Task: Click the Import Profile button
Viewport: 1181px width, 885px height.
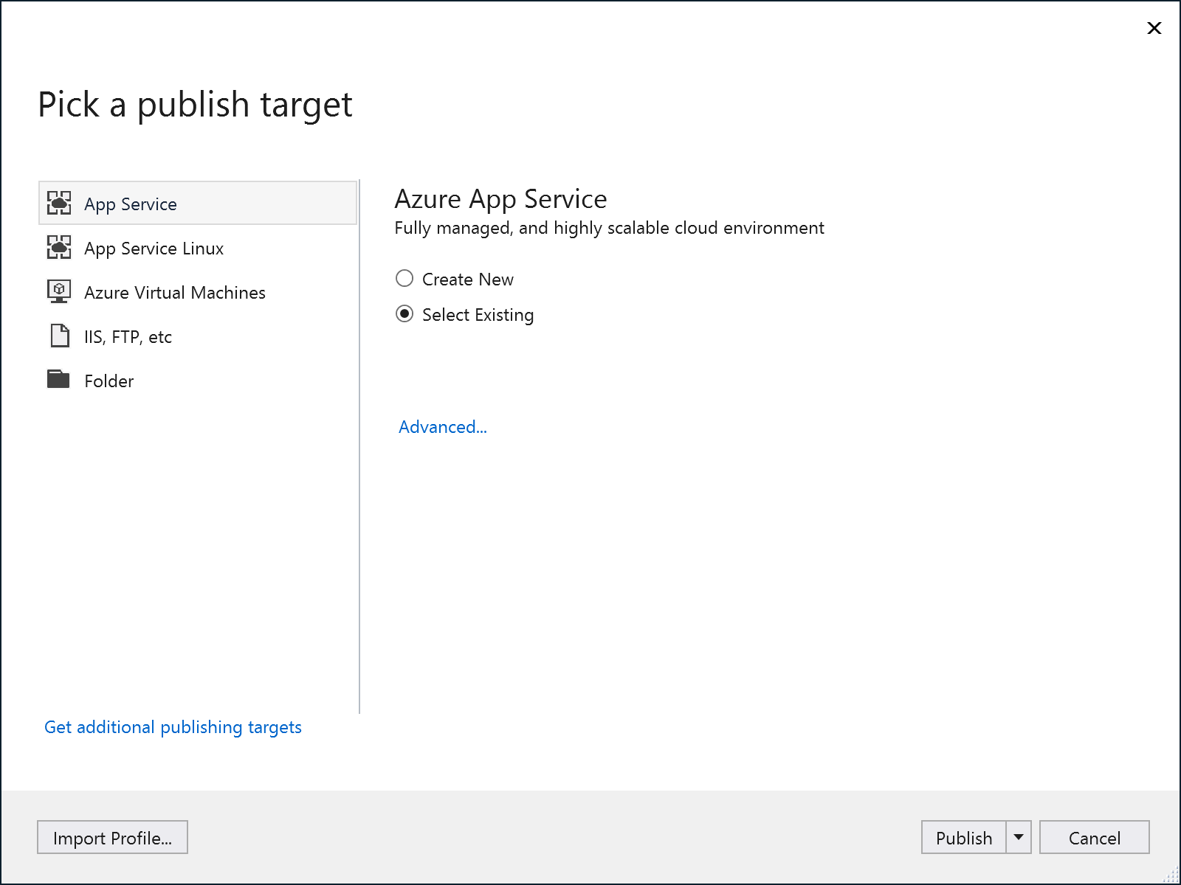Action: pos(112,838)
